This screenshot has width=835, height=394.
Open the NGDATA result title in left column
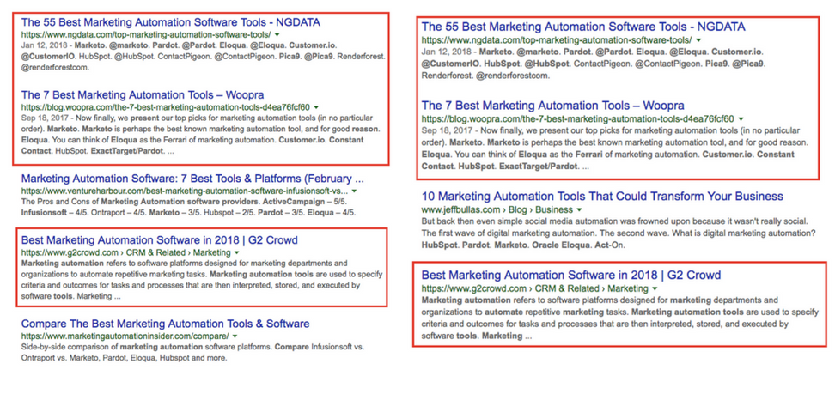(x=170, y=21)
